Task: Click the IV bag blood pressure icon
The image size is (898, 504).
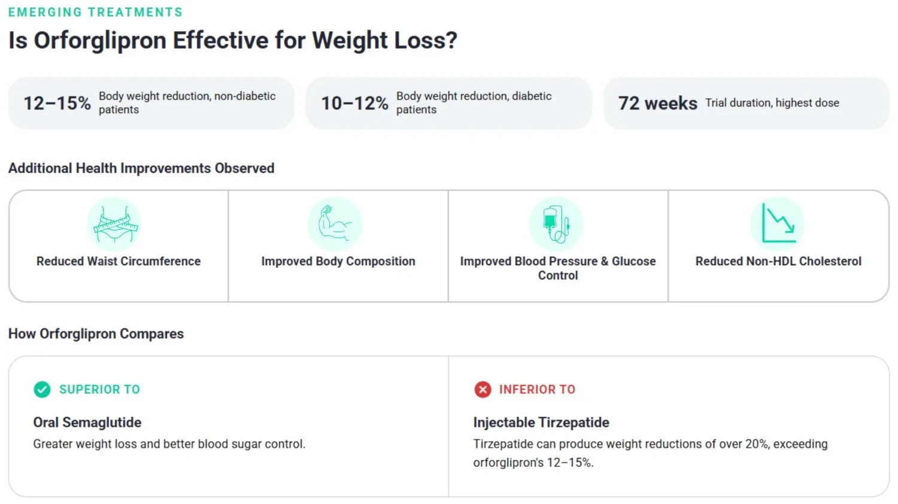Action: tap(556, 224)
